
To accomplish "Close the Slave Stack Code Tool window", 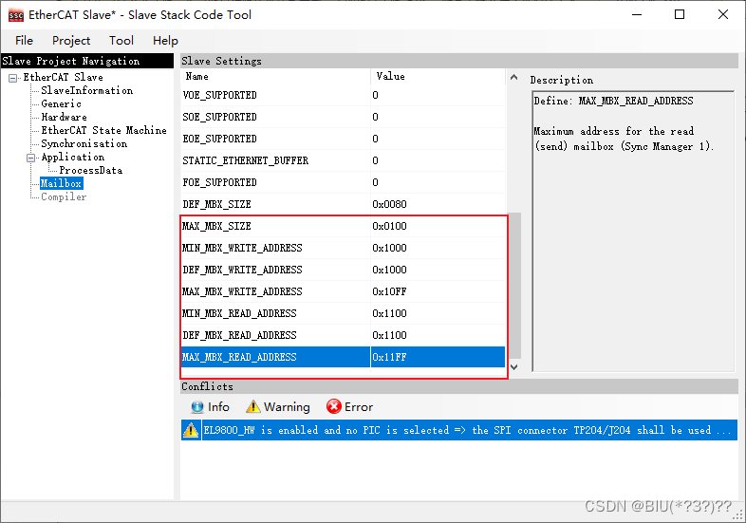I will (722, 15).
